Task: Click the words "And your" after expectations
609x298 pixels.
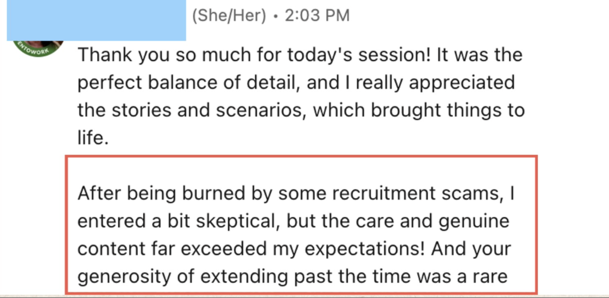Action: click(x=471, y=249)
